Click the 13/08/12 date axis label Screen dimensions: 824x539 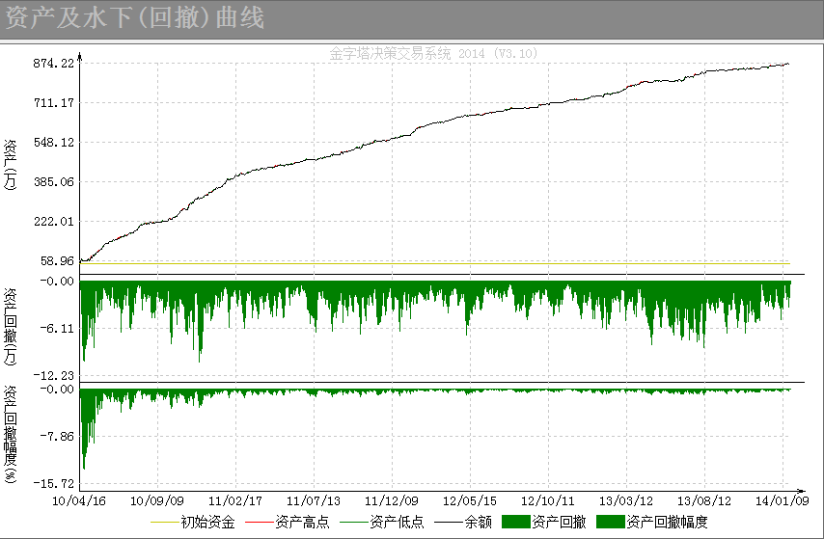(704, 500)
